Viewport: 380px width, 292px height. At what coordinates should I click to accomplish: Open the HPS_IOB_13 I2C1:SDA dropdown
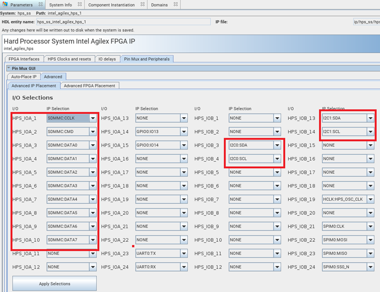pos(370,119)
